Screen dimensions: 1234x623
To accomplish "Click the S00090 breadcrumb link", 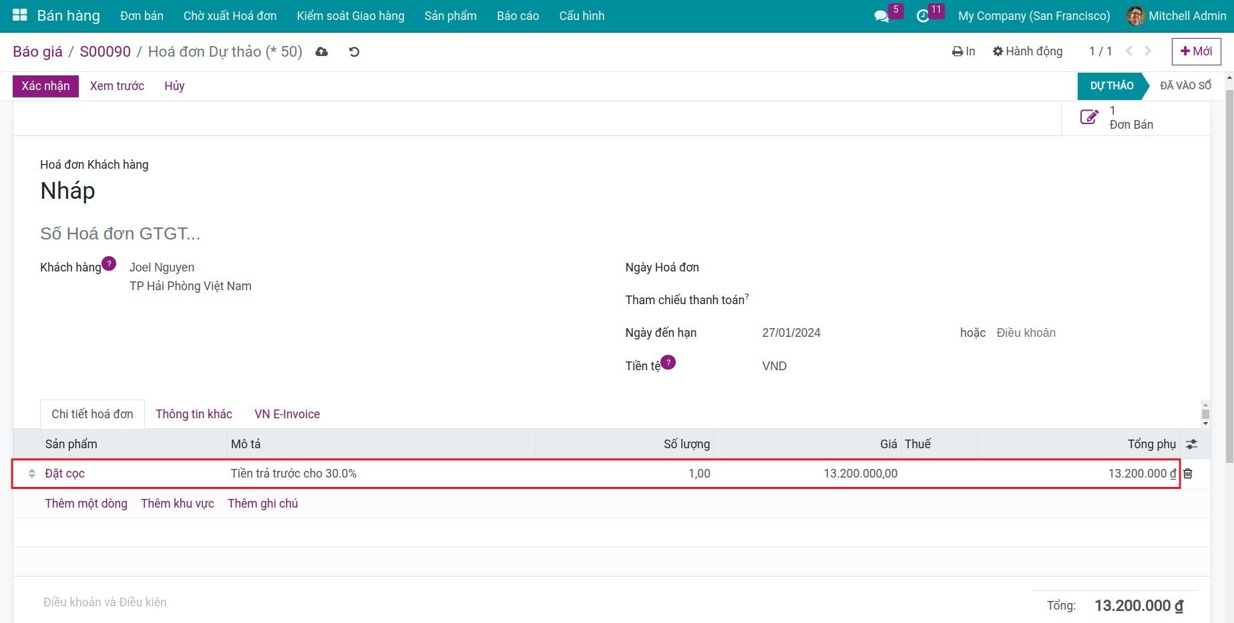I will pos(105,52).
